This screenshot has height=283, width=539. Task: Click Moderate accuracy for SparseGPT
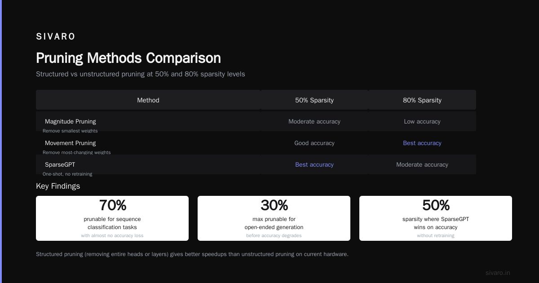click(422, 164)
